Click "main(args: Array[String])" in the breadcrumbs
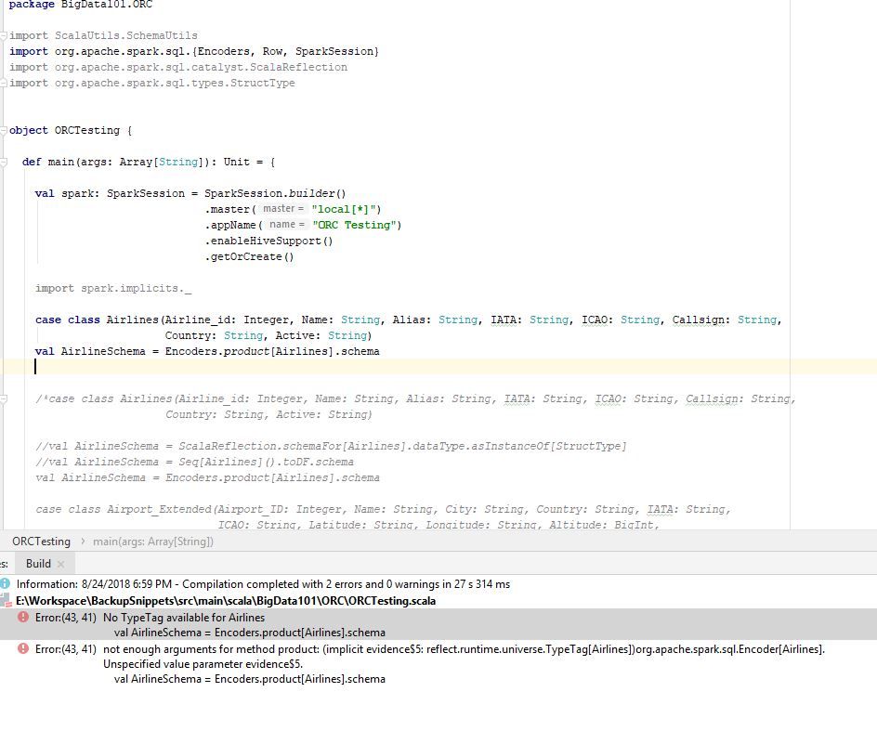The width and height of the screenshot is (877, 731). click(154, 541)
